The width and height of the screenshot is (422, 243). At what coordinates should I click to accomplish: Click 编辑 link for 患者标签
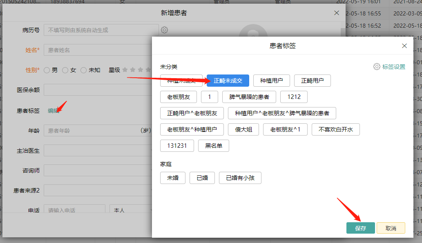[x=53, y=110]
